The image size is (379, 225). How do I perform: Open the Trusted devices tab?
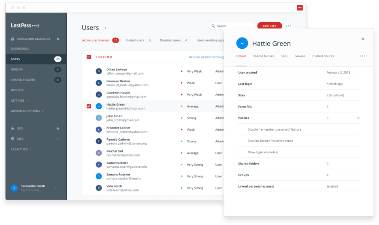pyautogui.click(x=323, y=56)
